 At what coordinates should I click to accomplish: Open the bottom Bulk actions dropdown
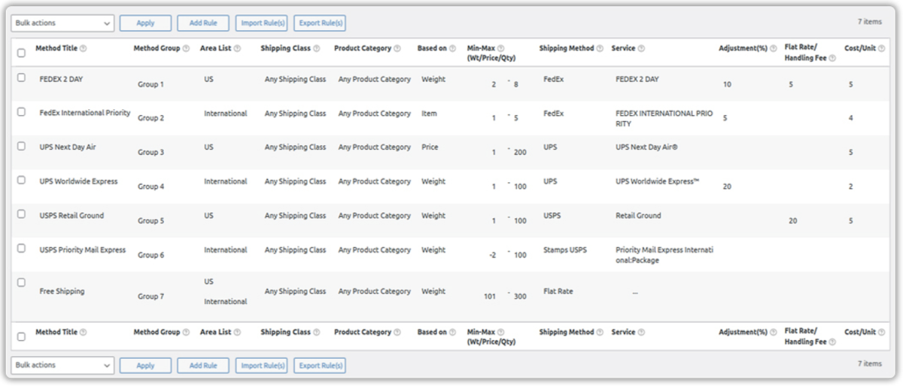click(x=62, y=365)
